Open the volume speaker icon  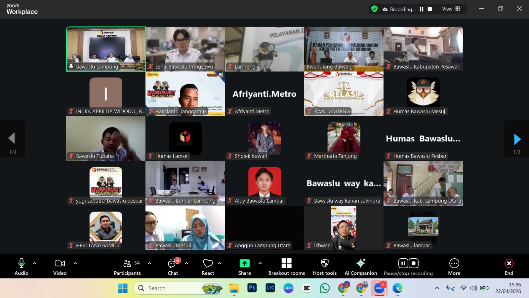click(x=473, y=288)
